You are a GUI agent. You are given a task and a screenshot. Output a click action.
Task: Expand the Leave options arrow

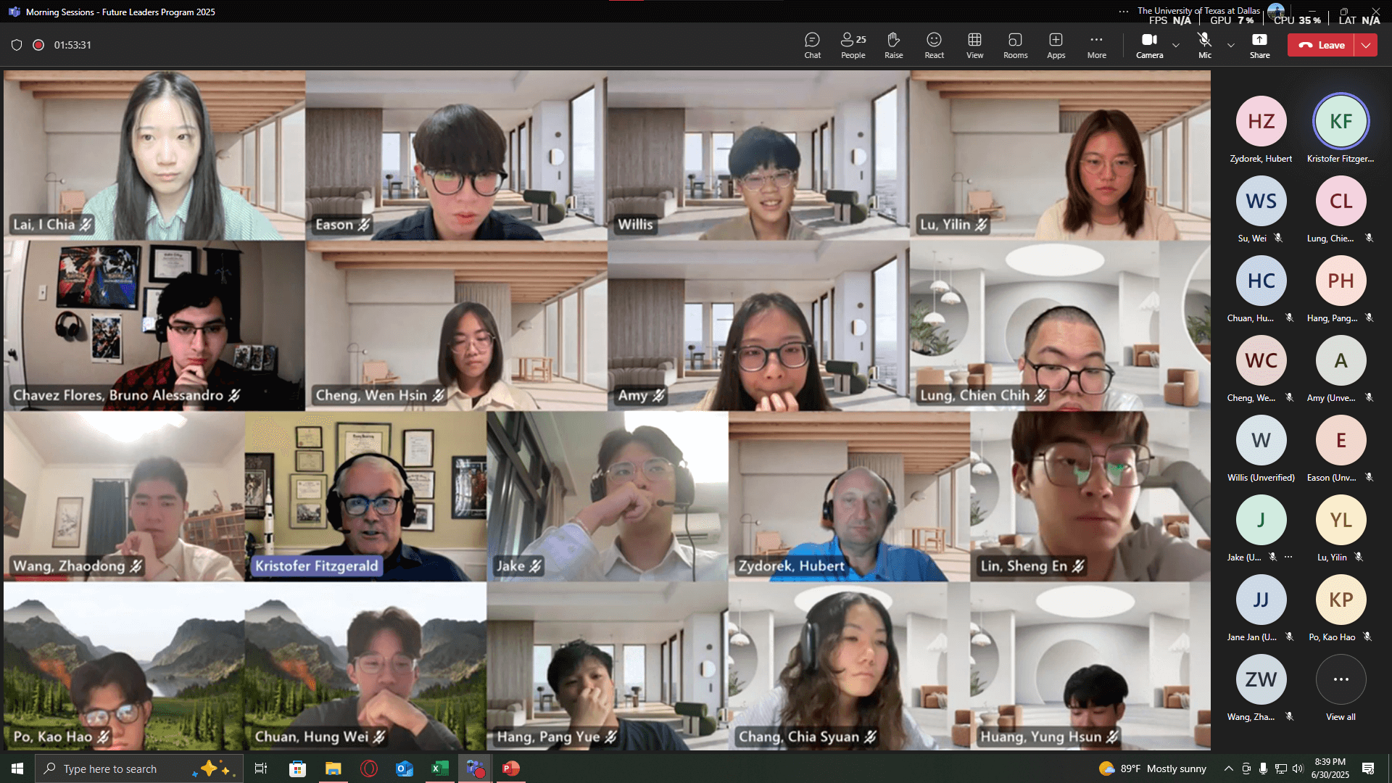click(x=1366, y=45)
